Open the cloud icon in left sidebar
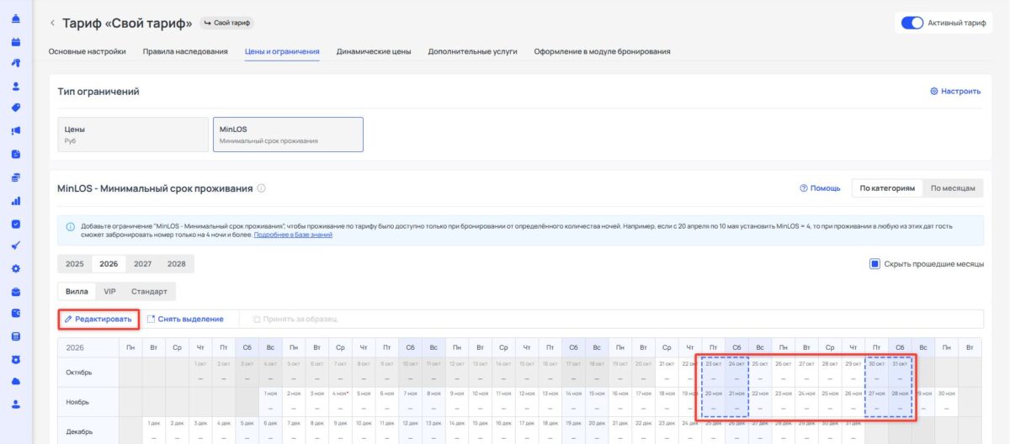 (16, 381)
